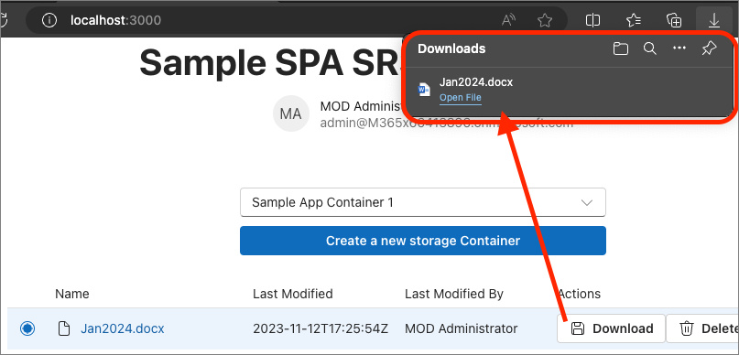Pin the Downloads panel
Viewport: 739px width, 355px height.
(709, 48)
